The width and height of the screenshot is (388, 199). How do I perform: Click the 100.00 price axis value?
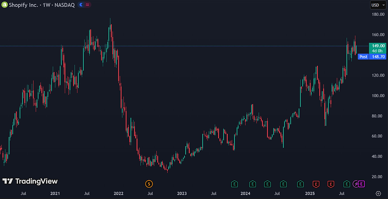tap(378, 96)
